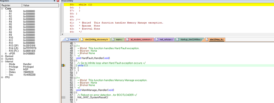The height and width of the screenshot is (103, 274).
Task: Click 'void MemManage_Handler(void)' at line 65
Action: (95, 90)
